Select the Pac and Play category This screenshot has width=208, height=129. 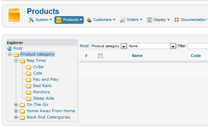pos(46,79)
